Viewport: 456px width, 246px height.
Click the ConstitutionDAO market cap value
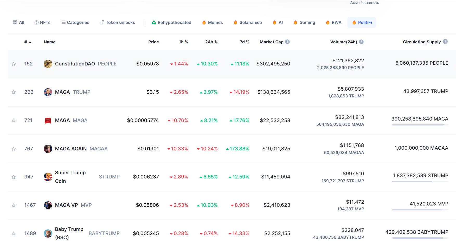tap(273, 64)
